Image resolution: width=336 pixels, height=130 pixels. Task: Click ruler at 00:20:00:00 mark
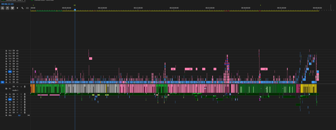coord(174,8)
